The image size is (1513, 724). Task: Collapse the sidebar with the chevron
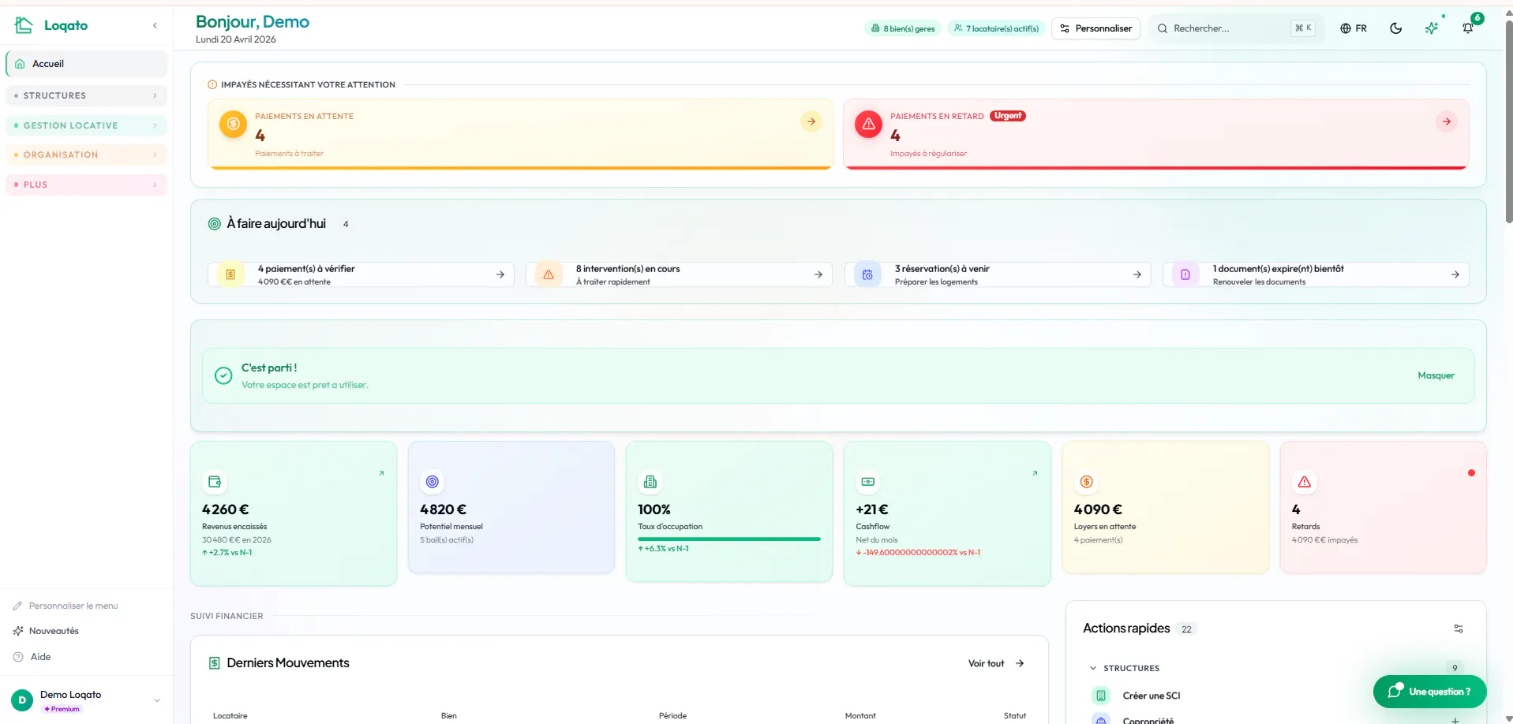point(155,25)
